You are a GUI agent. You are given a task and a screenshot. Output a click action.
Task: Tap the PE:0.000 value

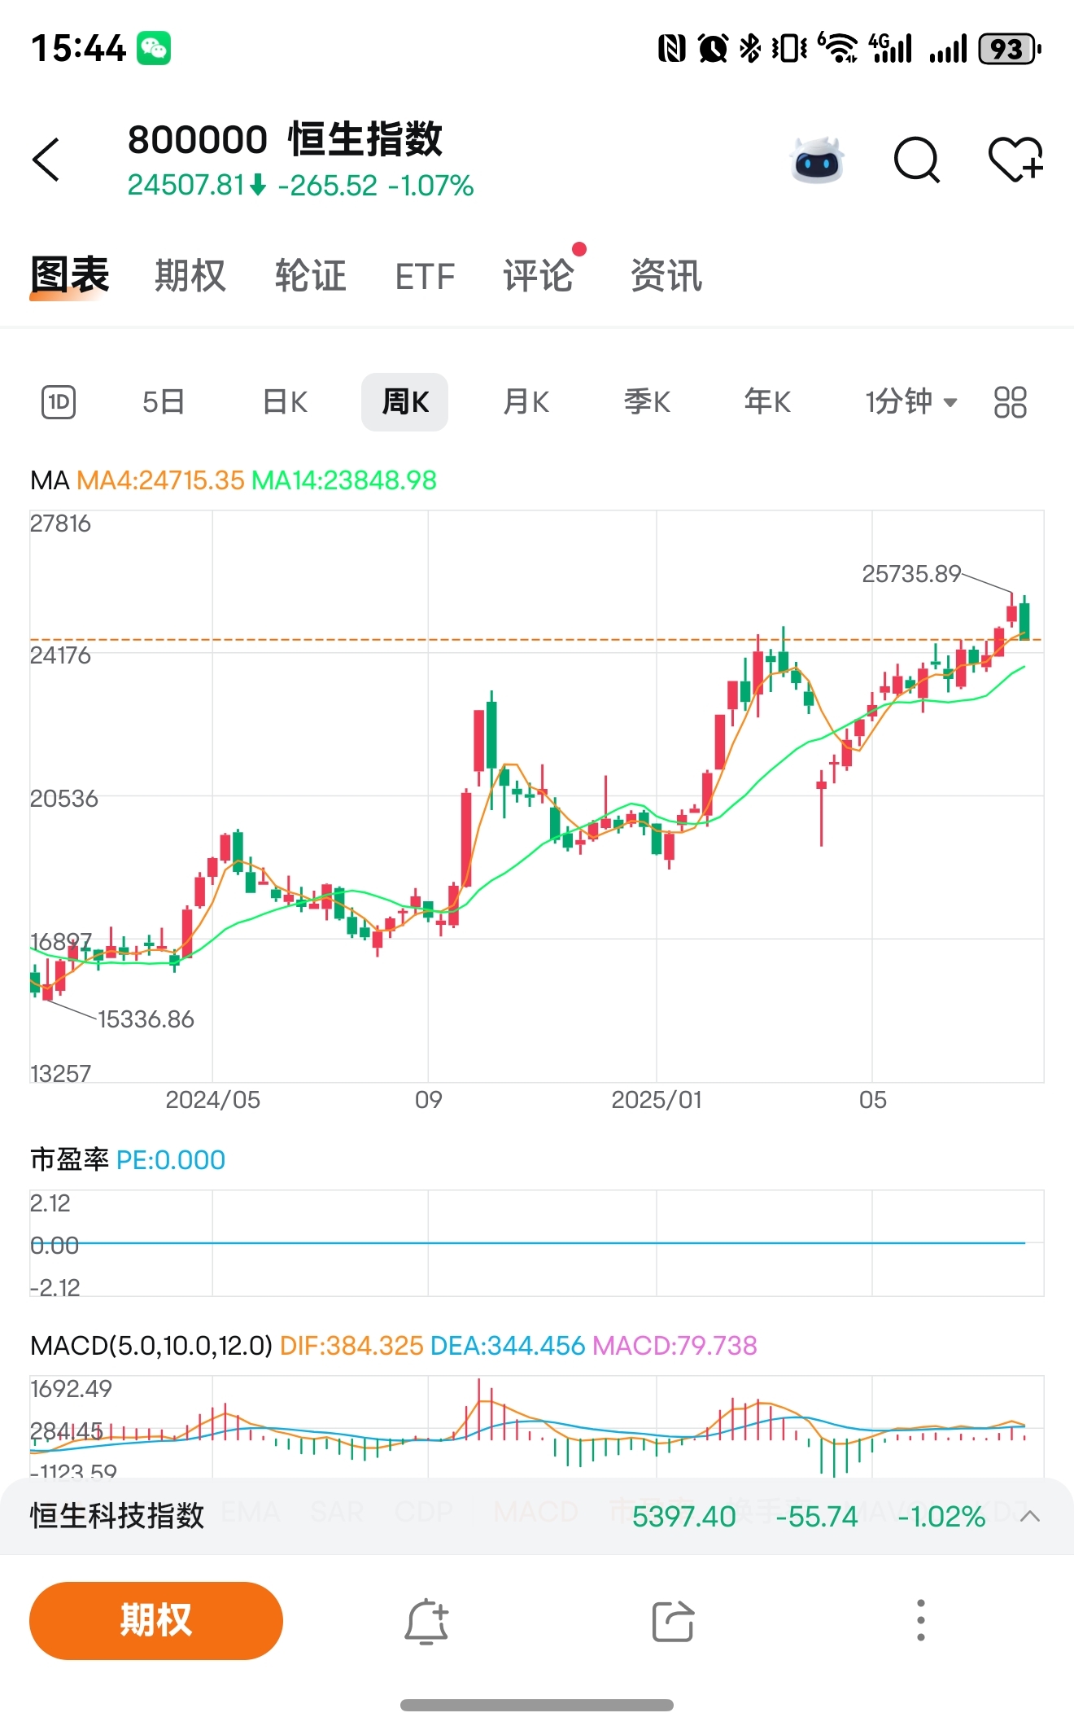171,1159
